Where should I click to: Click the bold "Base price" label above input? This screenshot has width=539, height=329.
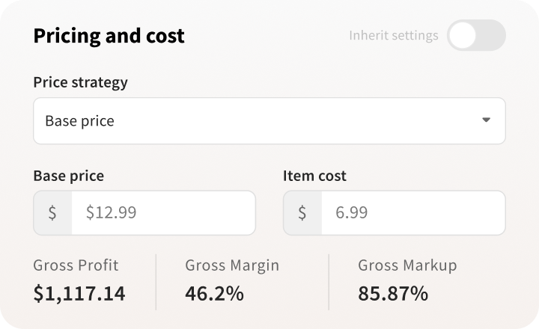69,176
